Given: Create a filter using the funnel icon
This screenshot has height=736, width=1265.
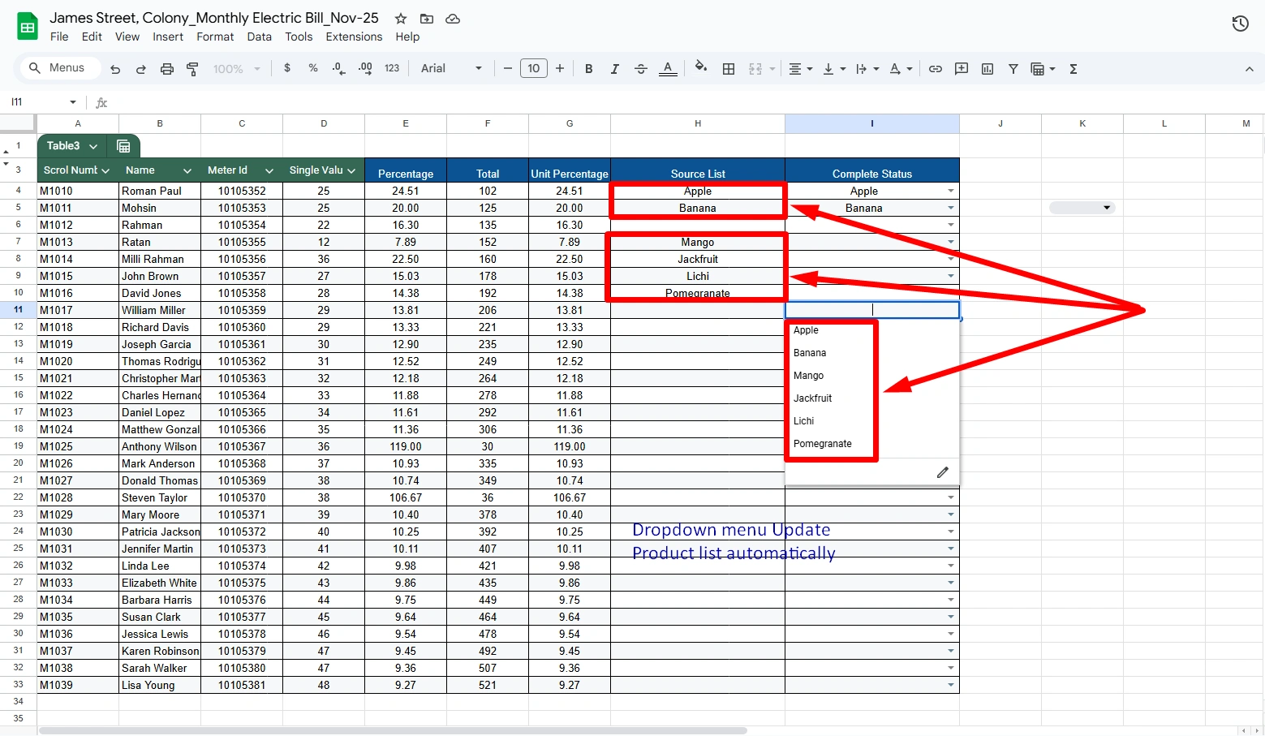Looking at the screenshot, I should tap(1013, 68).
